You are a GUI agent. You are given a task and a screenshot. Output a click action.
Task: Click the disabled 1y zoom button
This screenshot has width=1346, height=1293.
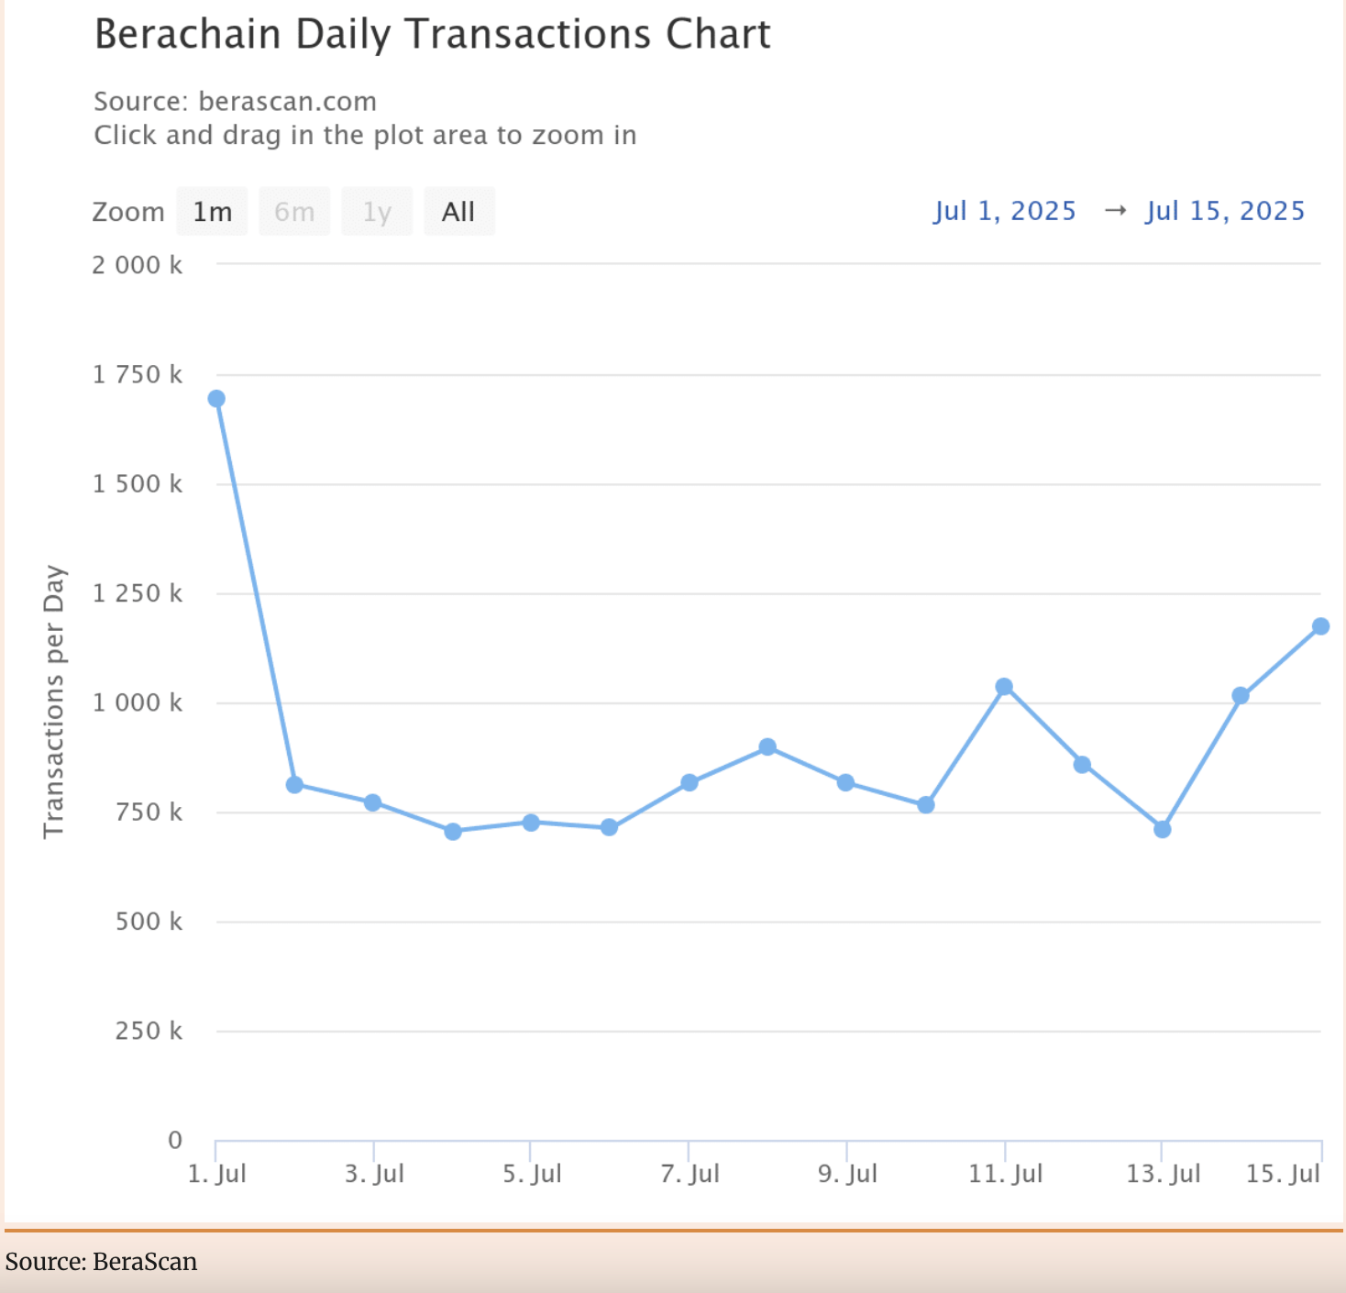377,212
